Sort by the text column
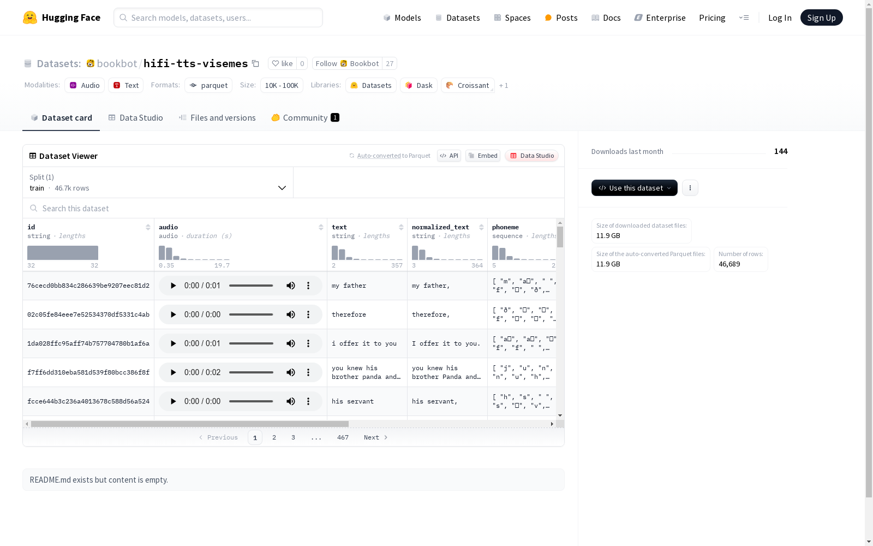This screenshot has width=873, height=546. coord(401,227)
